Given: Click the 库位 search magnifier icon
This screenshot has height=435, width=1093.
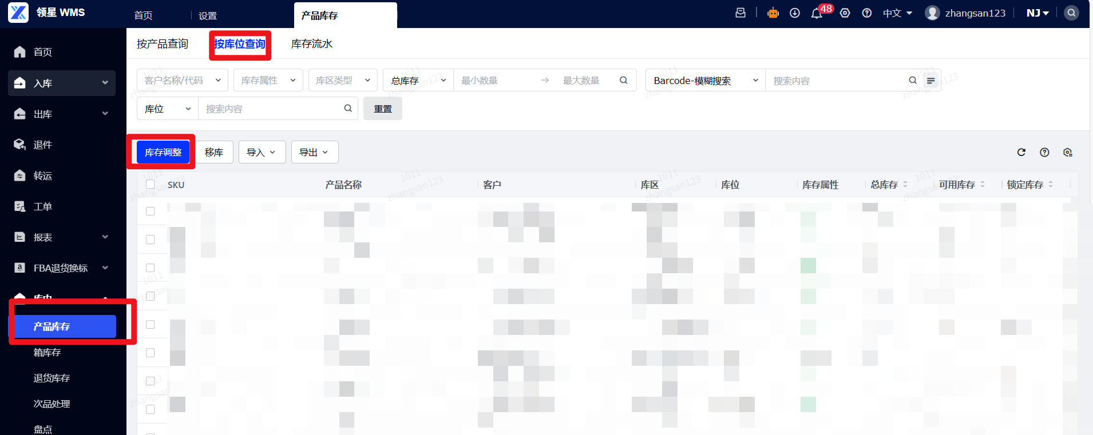Looking at the screenshot, I should [348, 108].
